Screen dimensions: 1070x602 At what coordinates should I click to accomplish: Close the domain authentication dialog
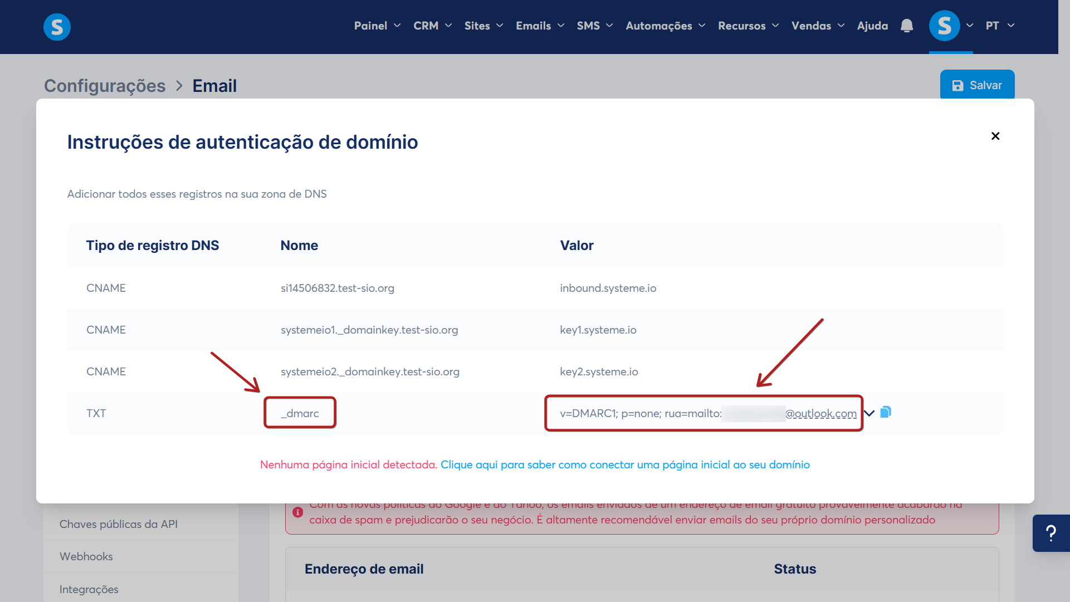(995, 136)
